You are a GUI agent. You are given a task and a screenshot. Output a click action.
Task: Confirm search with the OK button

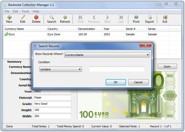116,82
